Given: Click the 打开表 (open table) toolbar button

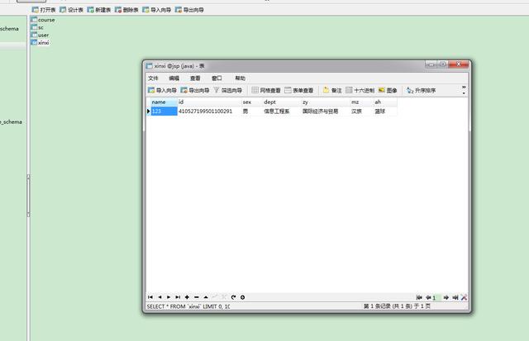Looking at the screenshot, I should [44, 10].
